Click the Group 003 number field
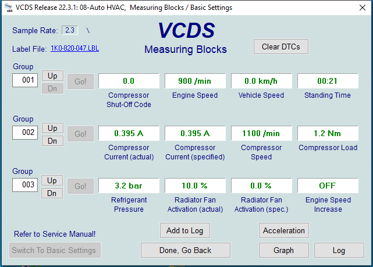373x267 pixels. [x=25, y=185]
